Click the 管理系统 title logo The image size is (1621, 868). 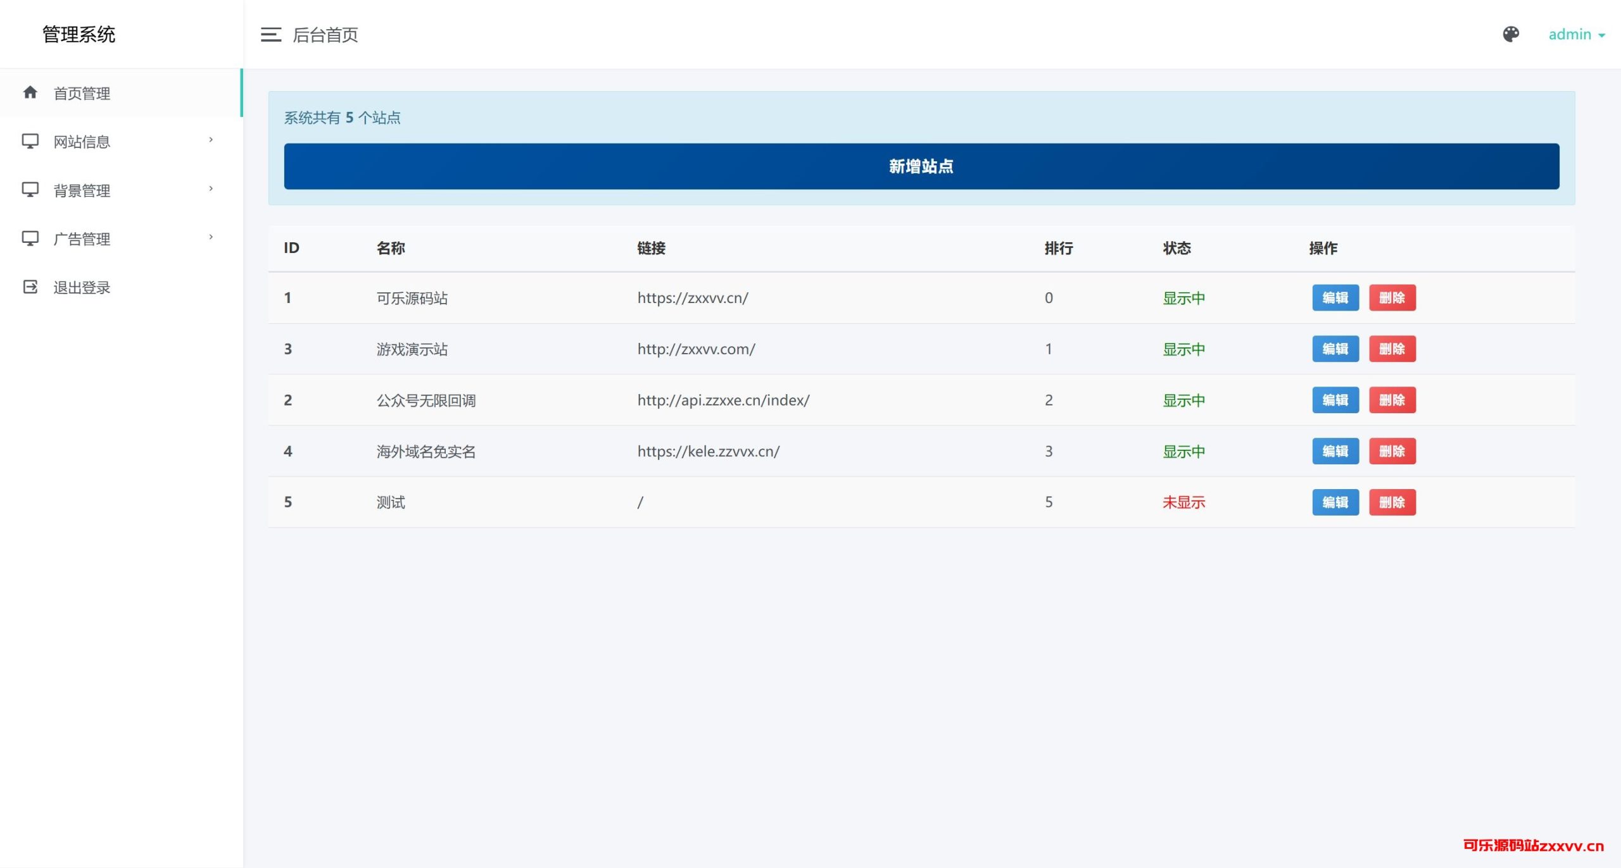point(79,35)
